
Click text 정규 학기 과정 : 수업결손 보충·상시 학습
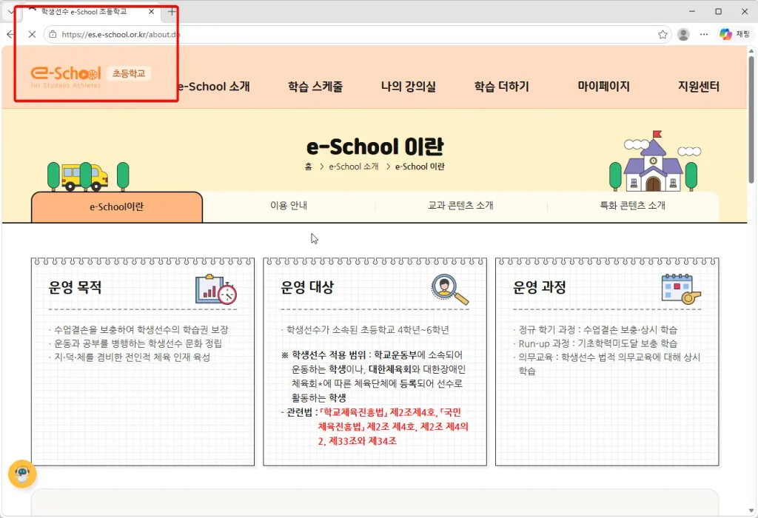click(597, 329)
